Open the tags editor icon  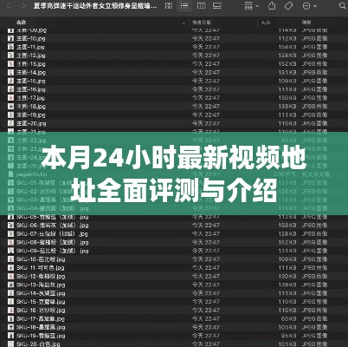pos(288,6)
